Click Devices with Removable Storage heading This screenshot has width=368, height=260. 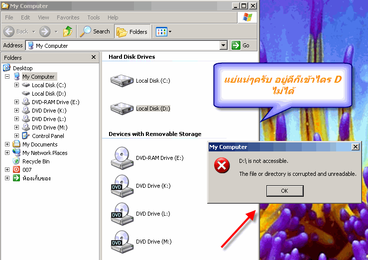click(x=155, y=134)
